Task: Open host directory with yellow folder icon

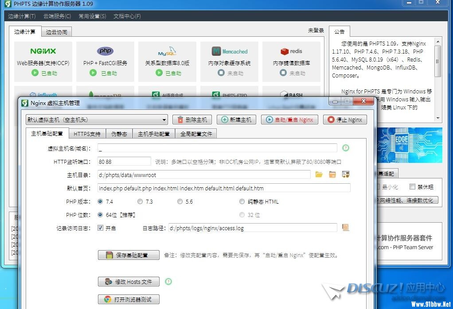Action: (x=319, y=175)
